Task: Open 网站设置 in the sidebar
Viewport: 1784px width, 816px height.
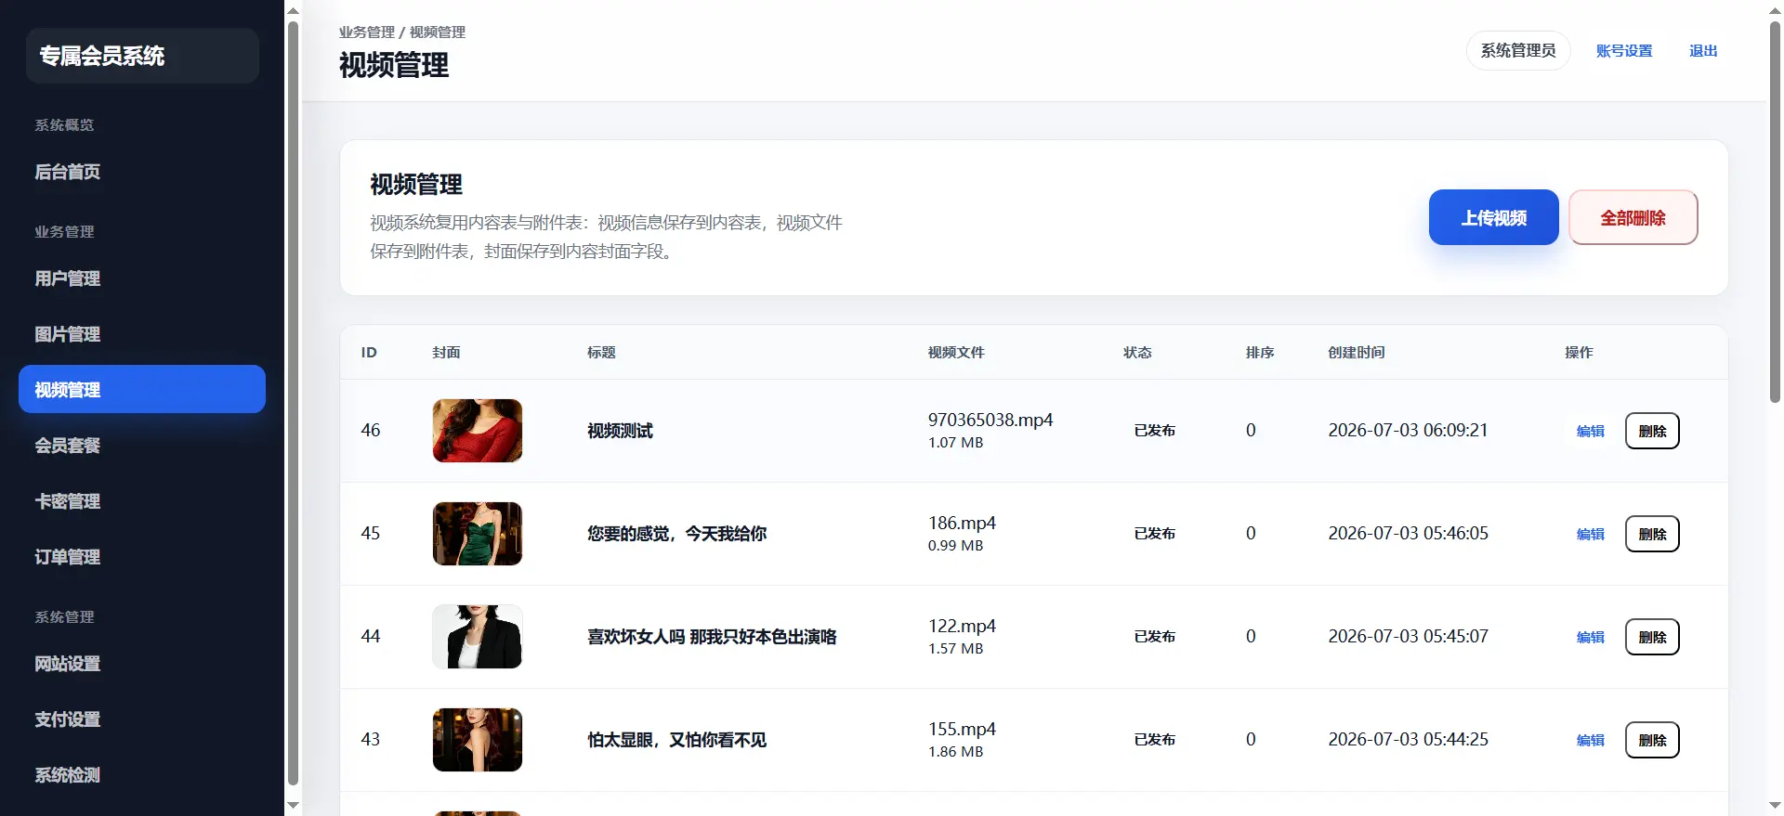Action: pos(142,664)
